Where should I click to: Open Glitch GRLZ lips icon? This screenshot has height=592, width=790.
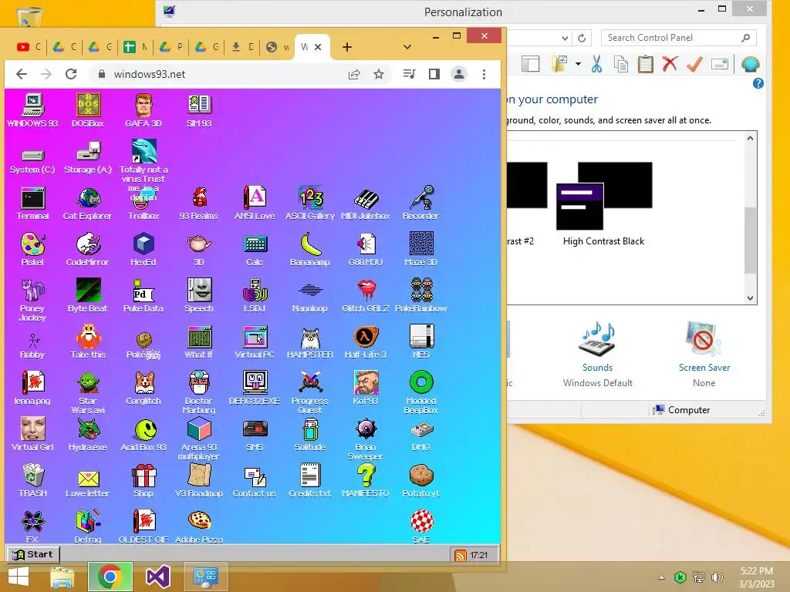(365, 295)
